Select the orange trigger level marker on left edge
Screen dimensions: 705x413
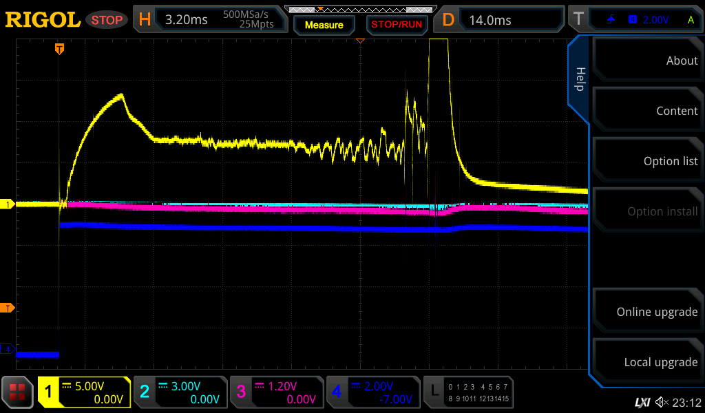[x=9, y=308]
